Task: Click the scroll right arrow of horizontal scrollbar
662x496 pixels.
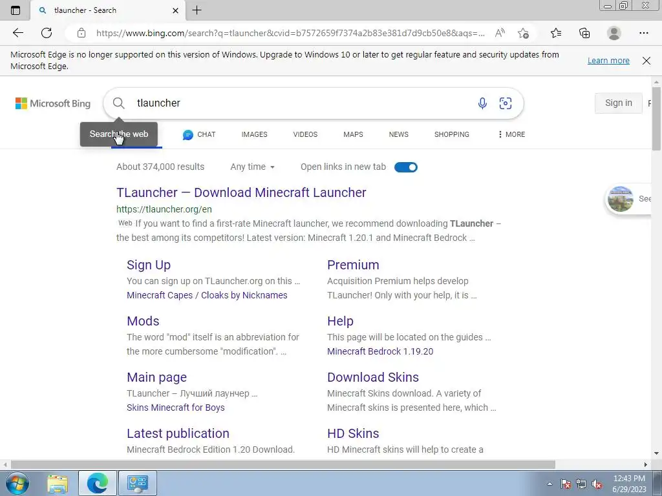Action: click(x=646, y=464)
